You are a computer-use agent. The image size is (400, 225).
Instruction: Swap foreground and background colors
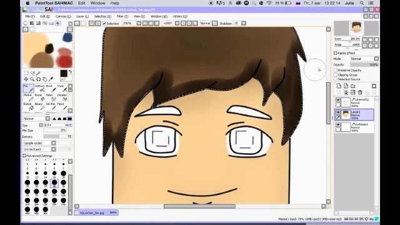pos(70,72)
